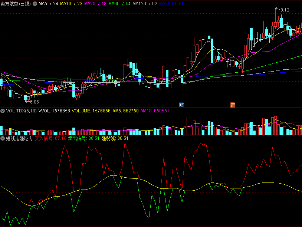The image size is (302, 227).
Task: Click the orange 定 event marker
Action: coord(233,105)
